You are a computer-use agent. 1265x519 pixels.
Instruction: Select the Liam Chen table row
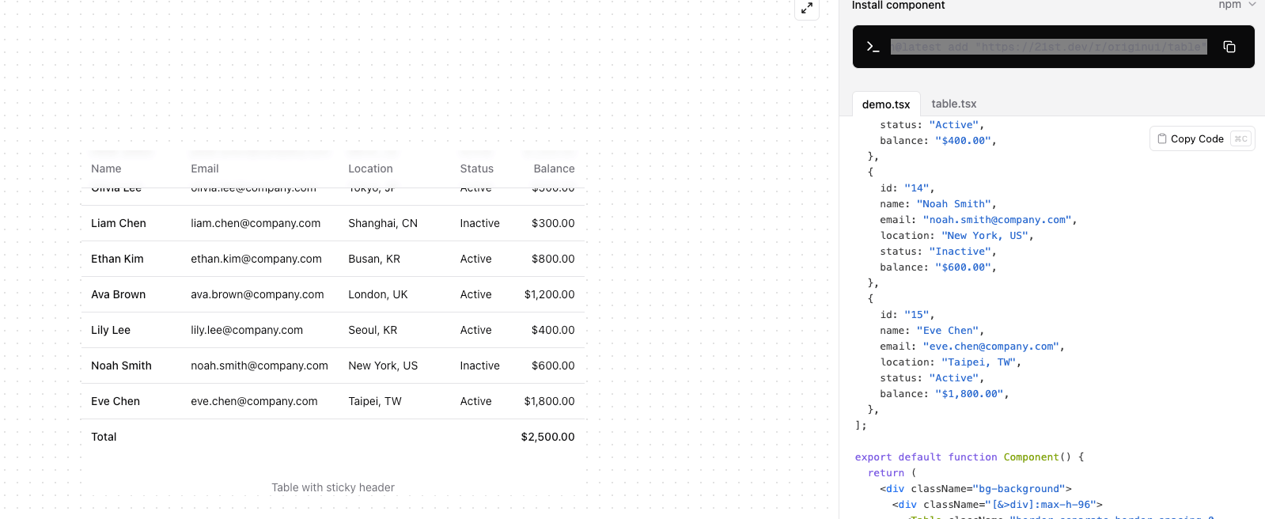click(x=332, y=223)
